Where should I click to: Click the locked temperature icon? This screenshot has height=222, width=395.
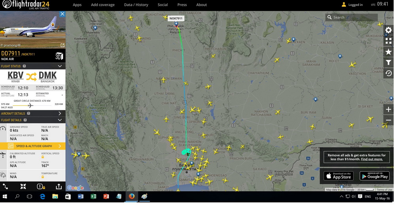click(x=43, y=177)
